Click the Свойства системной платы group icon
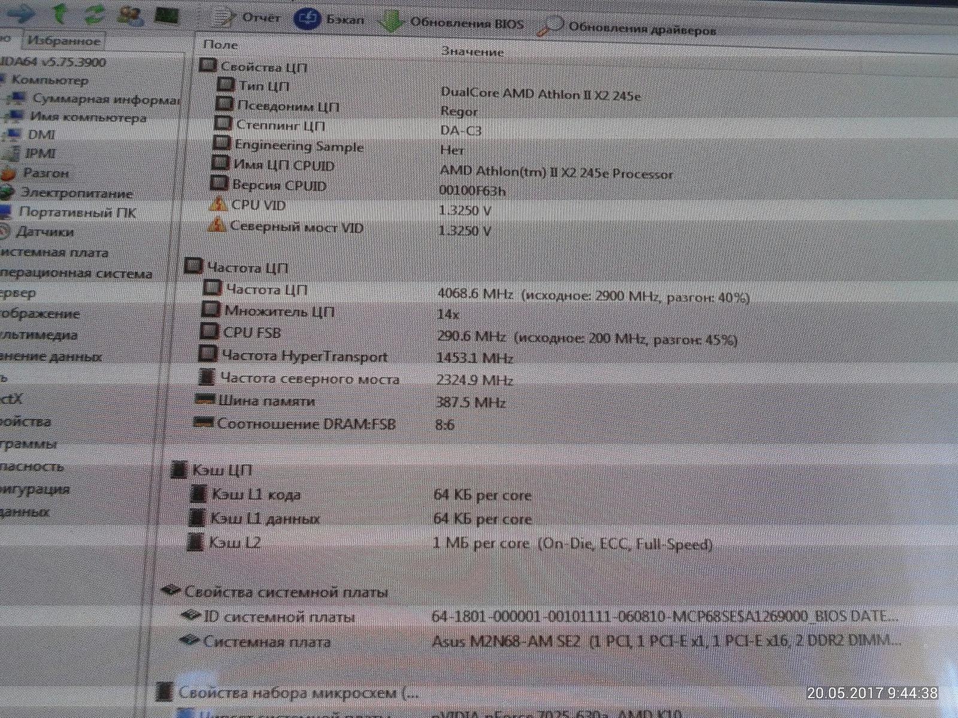Screen dimensions: 958x718 point(171,591)
